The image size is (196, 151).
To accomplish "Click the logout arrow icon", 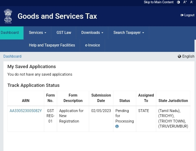I will tap(182, 15).
